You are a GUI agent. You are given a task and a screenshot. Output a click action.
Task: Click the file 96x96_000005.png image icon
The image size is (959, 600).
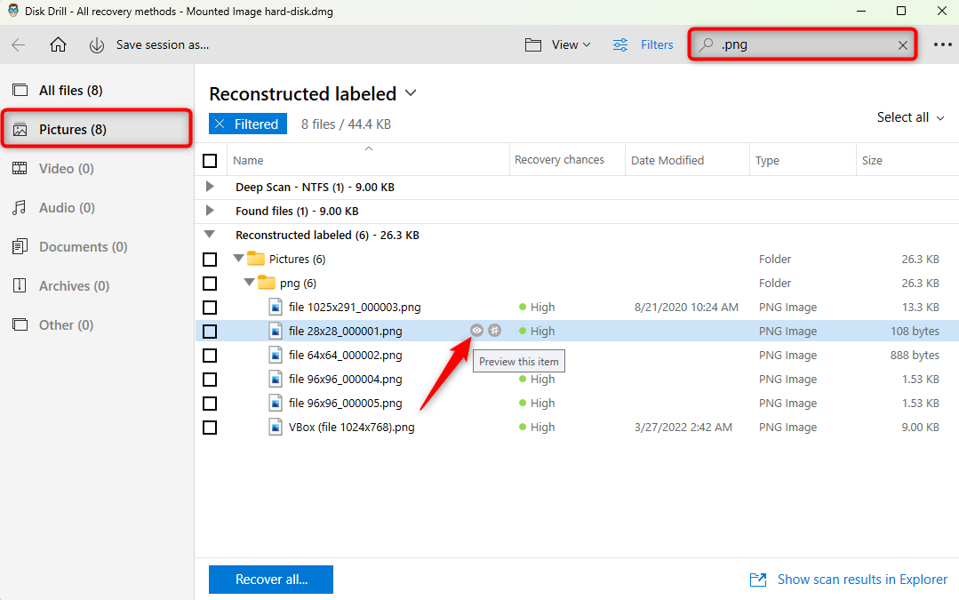point(276,403)
